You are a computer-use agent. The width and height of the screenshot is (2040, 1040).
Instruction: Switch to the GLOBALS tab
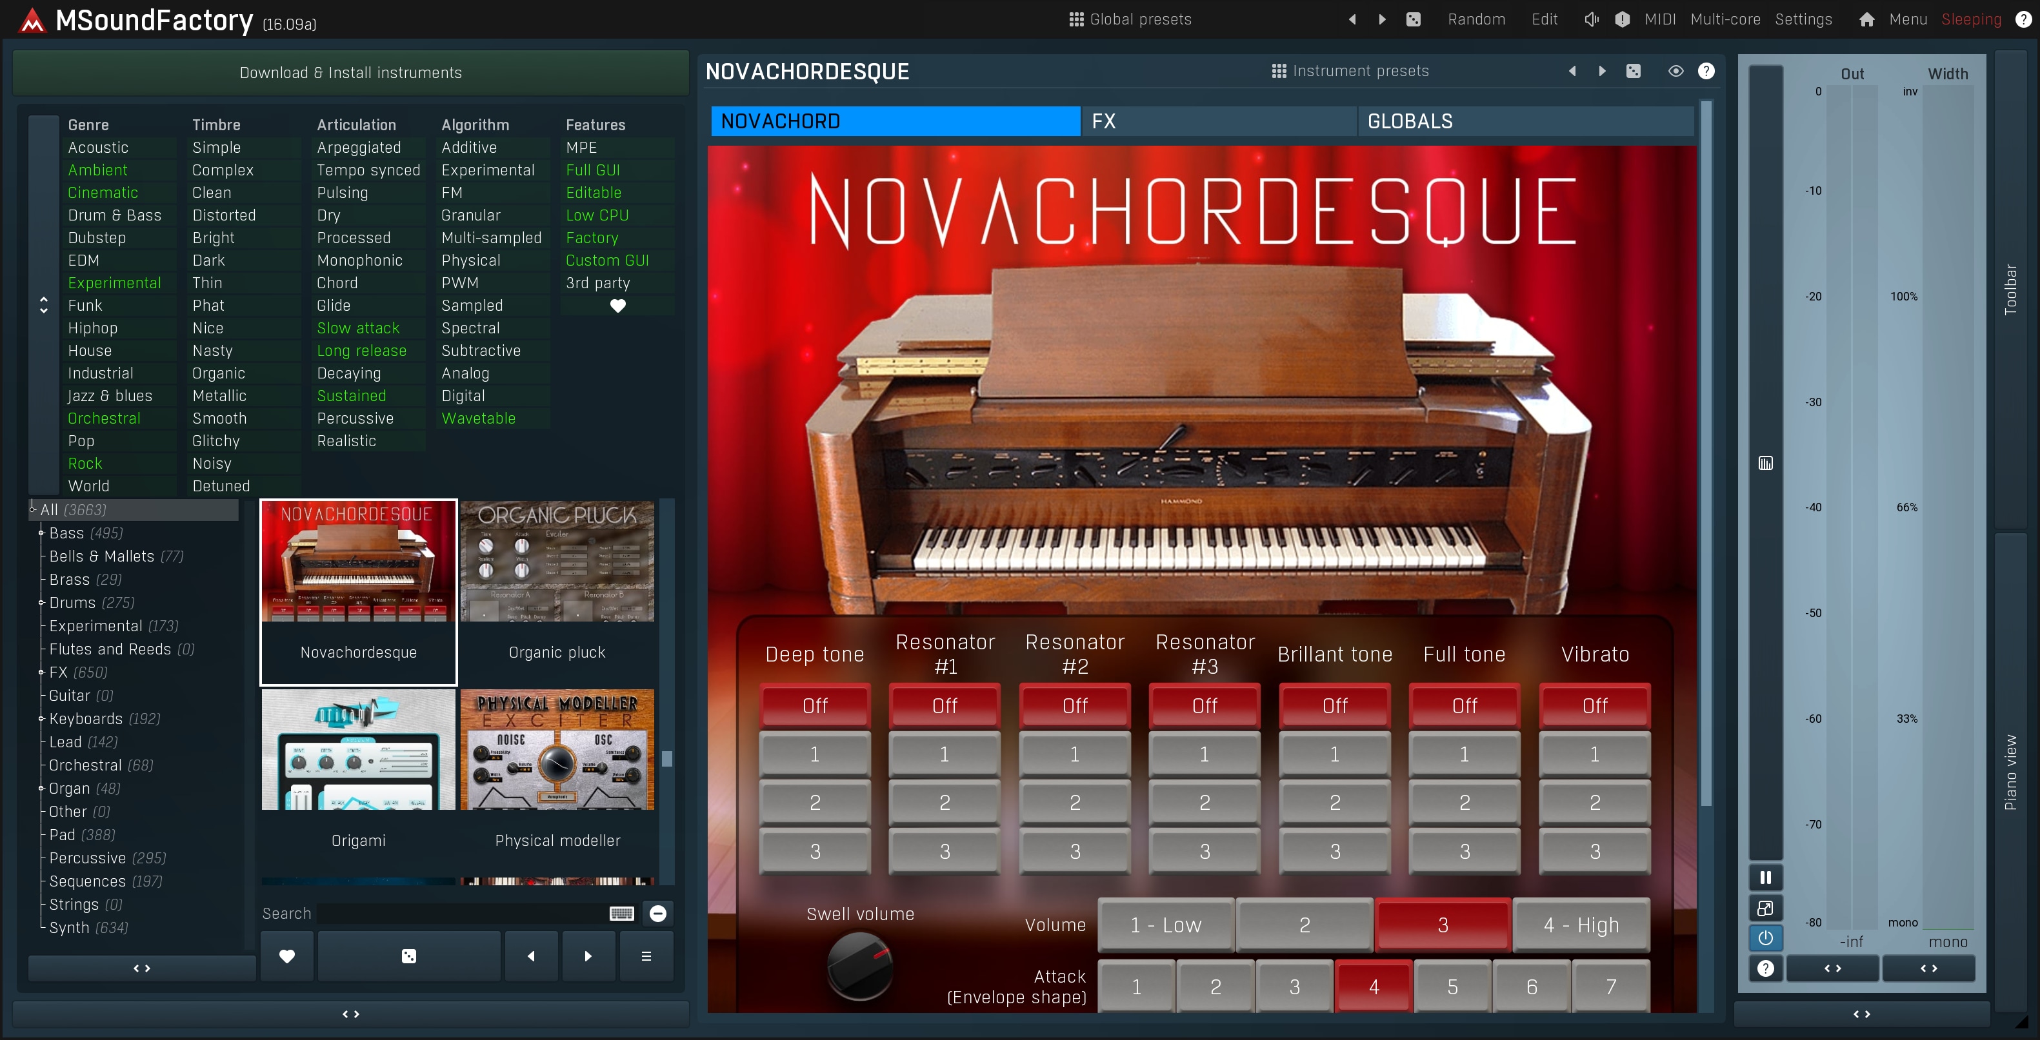point(1526,121)
